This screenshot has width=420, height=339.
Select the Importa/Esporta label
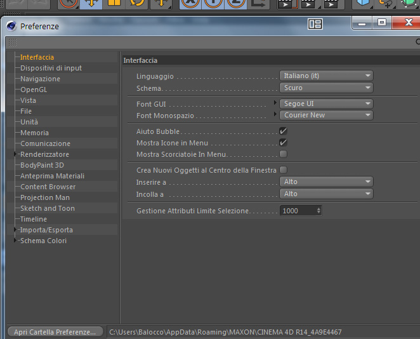tap(46, 230)
